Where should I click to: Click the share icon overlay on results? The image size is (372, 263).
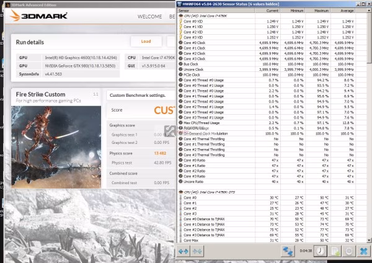click(x=170, y=131)
